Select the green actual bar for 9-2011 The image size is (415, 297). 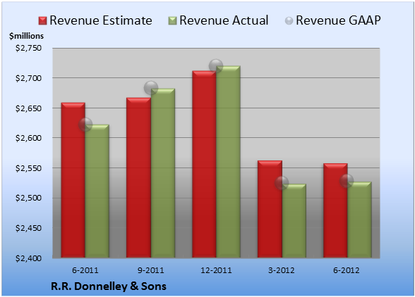tap(163, 173)
